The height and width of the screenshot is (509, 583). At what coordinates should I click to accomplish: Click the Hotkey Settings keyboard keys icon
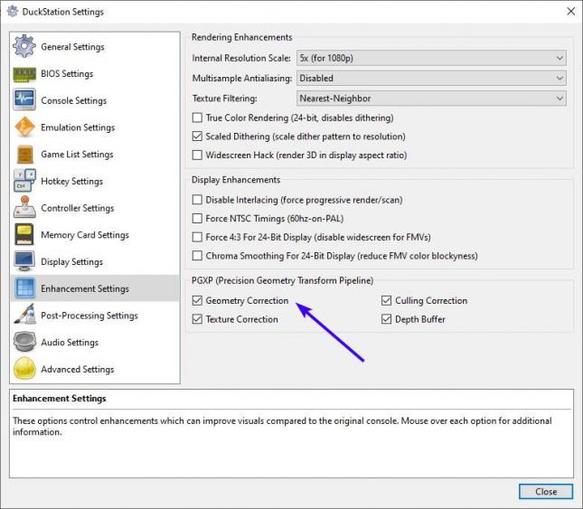[24, 181]
